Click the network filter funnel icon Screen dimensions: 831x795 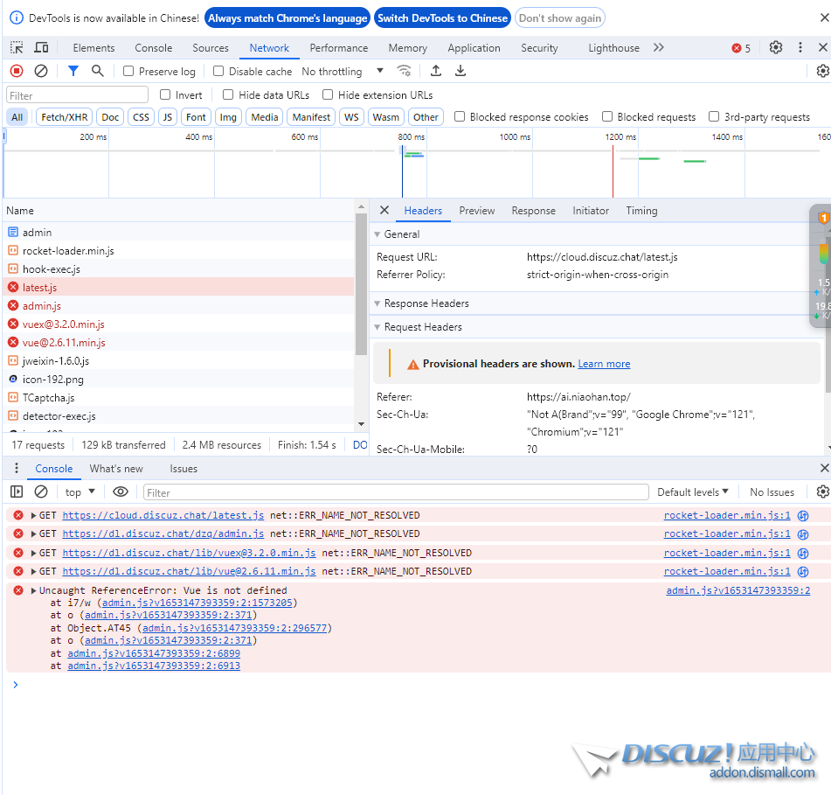tap(73, 71)
